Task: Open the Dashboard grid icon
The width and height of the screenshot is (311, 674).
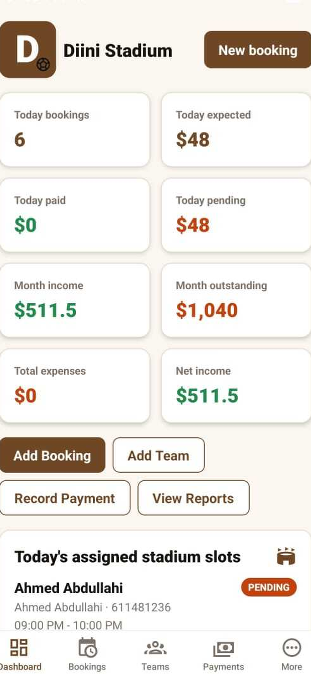Action: click(19, 647)
